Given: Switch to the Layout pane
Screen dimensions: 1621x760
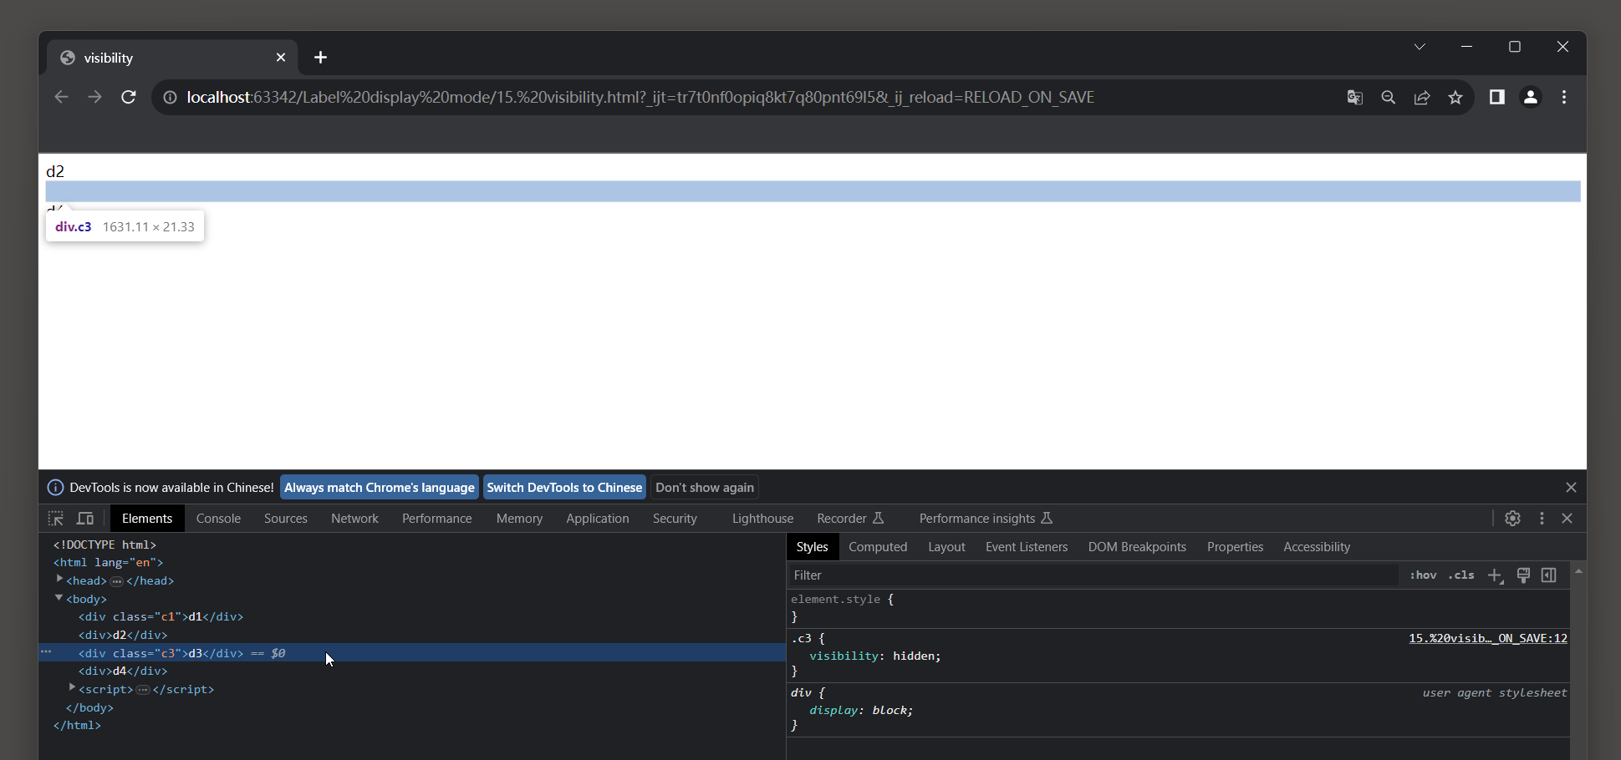Looking at the screenshot, I should 946,547.
